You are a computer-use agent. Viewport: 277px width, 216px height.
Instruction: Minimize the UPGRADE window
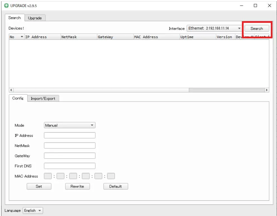pyautogui.click(x=242, y=6)
